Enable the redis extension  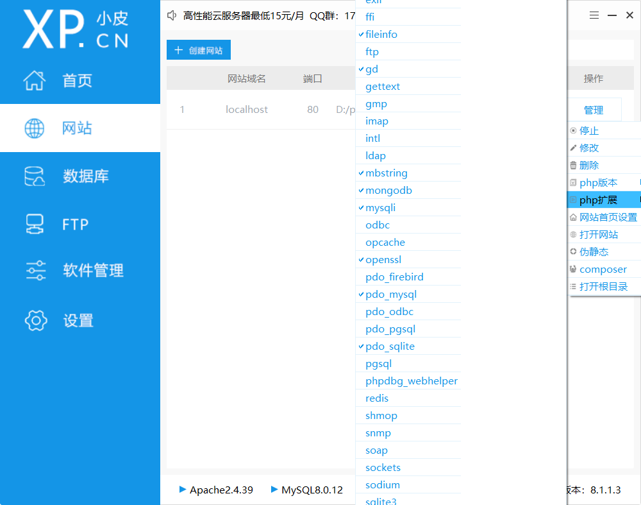point(408,398)
